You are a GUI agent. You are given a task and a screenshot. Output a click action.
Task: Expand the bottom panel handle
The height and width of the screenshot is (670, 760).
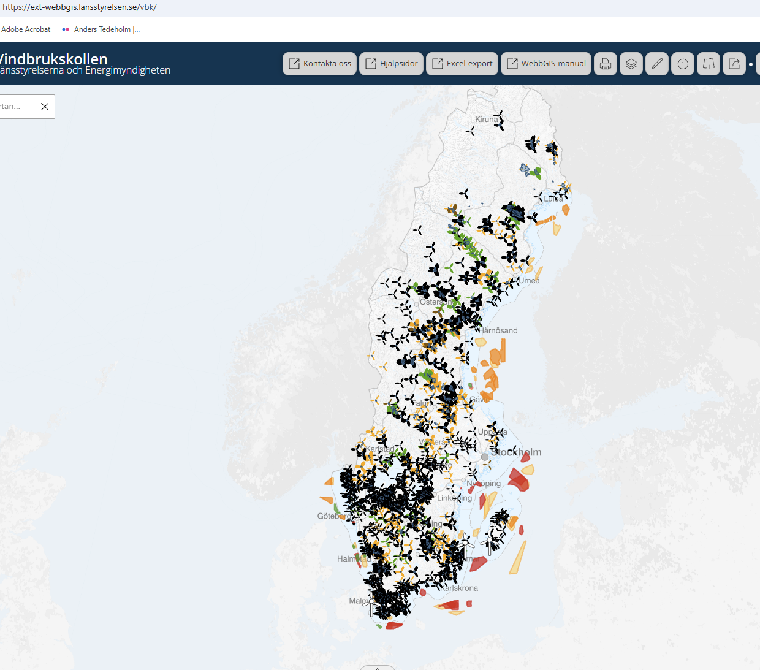pyautogui.click(x=377, y=668)
